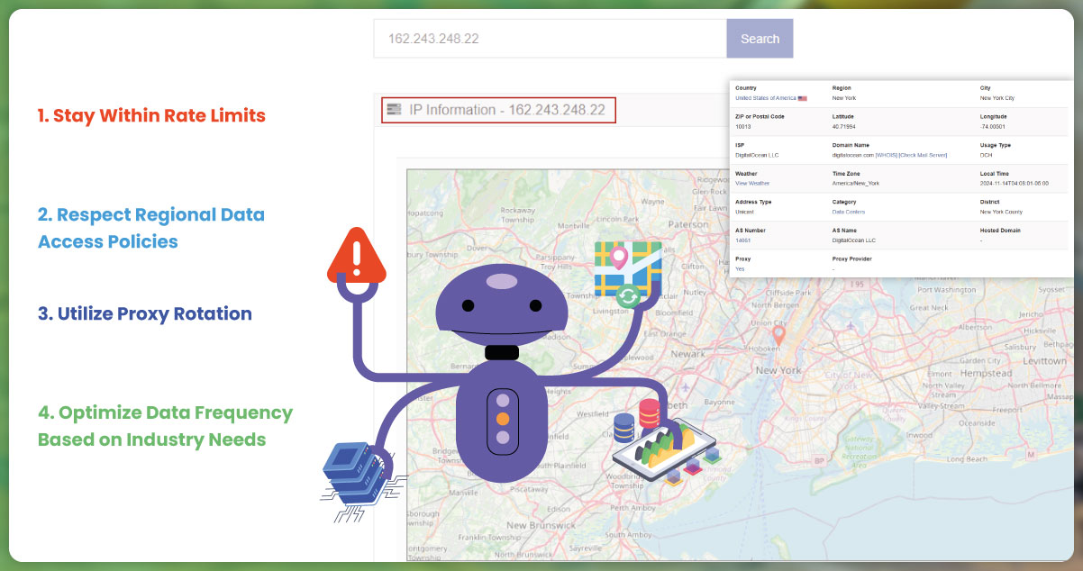Click the IP address search input field
This screenshot has height=571, width=1083.
coord(551,39)
